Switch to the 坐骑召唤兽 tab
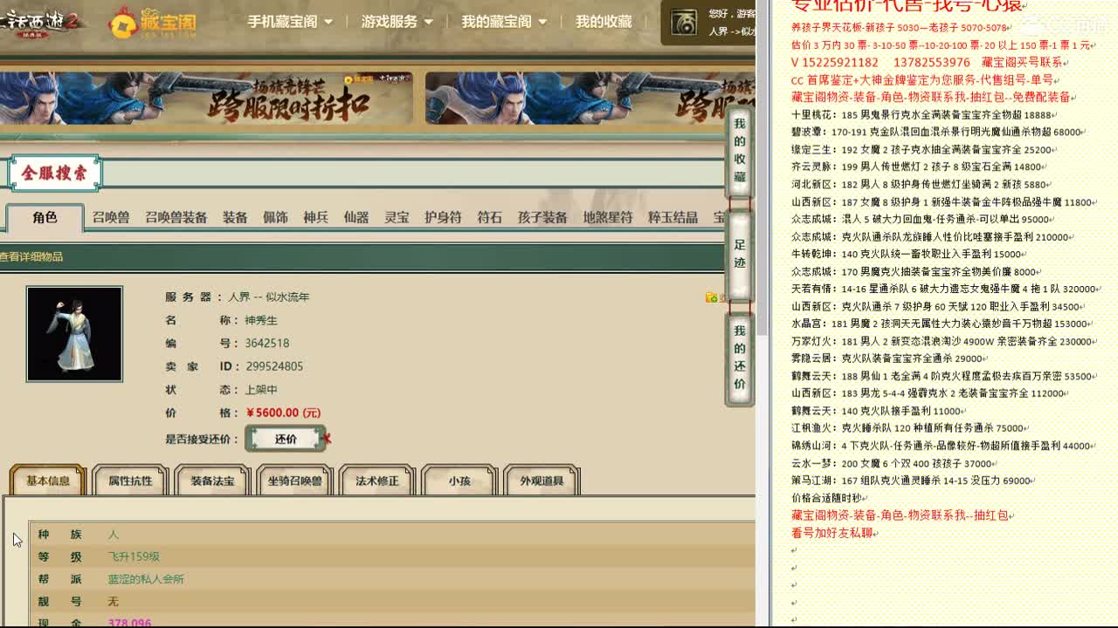1118x628 pixels. pyautogui.click(x=294, y=481)
